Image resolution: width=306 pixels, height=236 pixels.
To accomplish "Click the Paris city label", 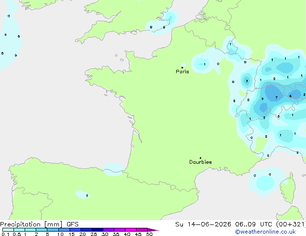I will coord(182,72).
